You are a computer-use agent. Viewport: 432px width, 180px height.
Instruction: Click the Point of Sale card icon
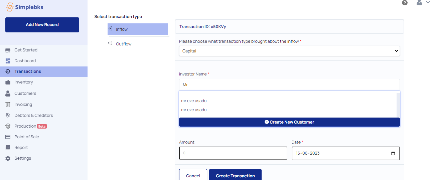click(8, 137)
